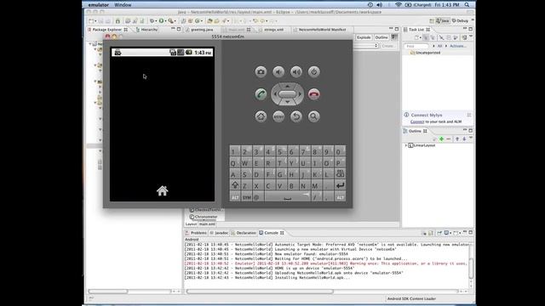Click the emulator keyboard Shift key
The image size is (545, 306).
235,185
